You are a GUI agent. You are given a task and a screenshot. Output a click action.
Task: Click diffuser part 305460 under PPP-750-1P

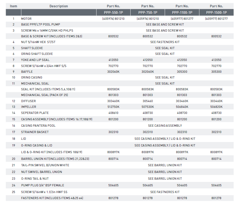148,101
